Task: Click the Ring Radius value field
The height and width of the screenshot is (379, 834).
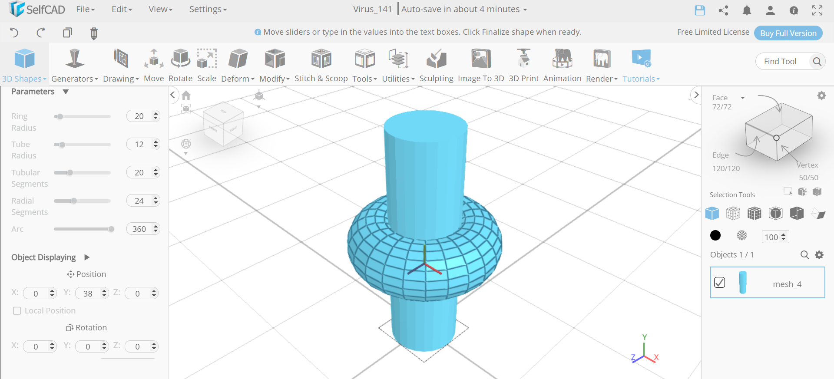Action: tap(143, 116)
